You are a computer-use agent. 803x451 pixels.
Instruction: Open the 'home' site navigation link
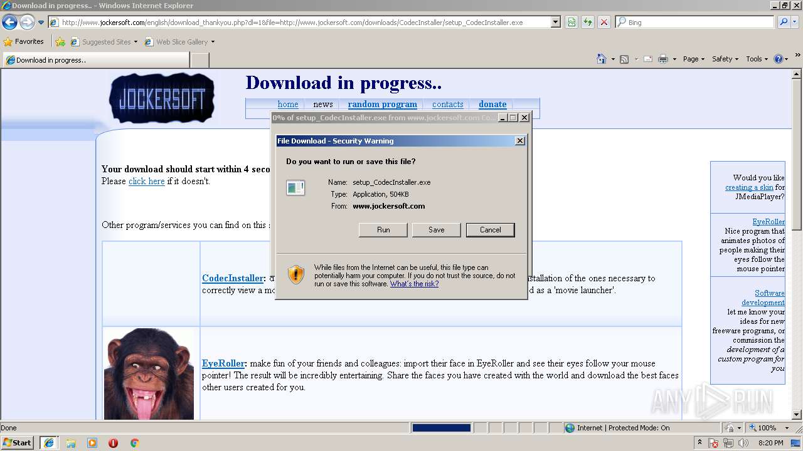pos(288,104)
